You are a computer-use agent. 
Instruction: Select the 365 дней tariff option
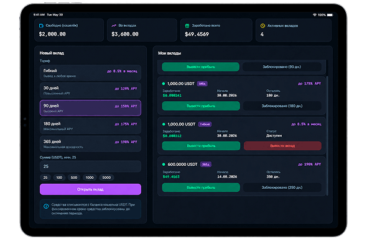(90, 144)
